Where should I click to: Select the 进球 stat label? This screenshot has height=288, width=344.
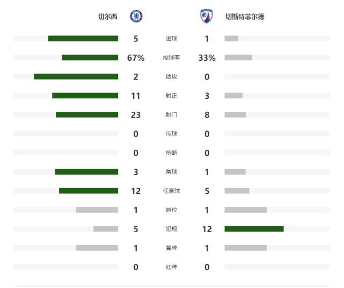coord(172,39)
